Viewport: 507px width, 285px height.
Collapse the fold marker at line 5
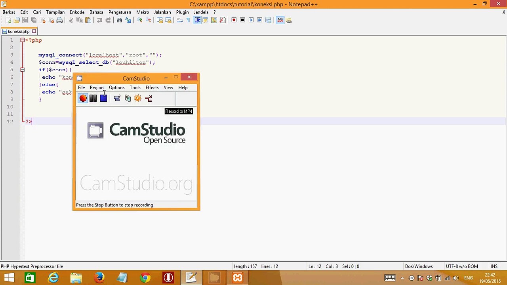point(23,70)
